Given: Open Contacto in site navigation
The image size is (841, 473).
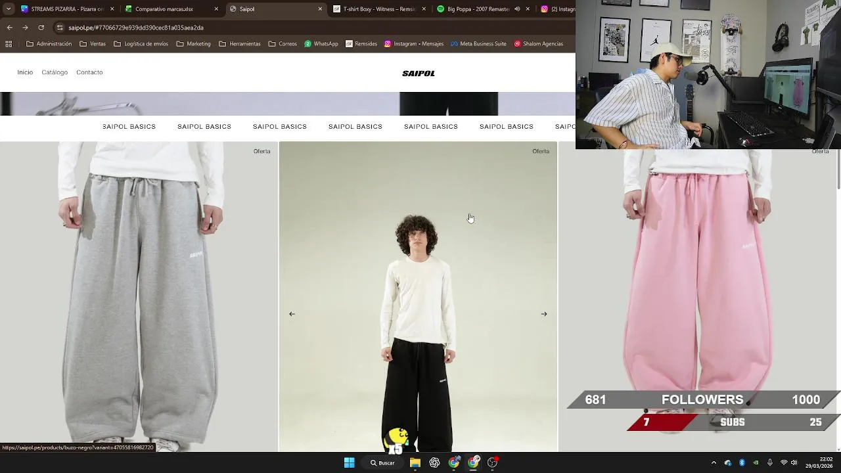Looking at the screenshot, I should tap(89, 72).
